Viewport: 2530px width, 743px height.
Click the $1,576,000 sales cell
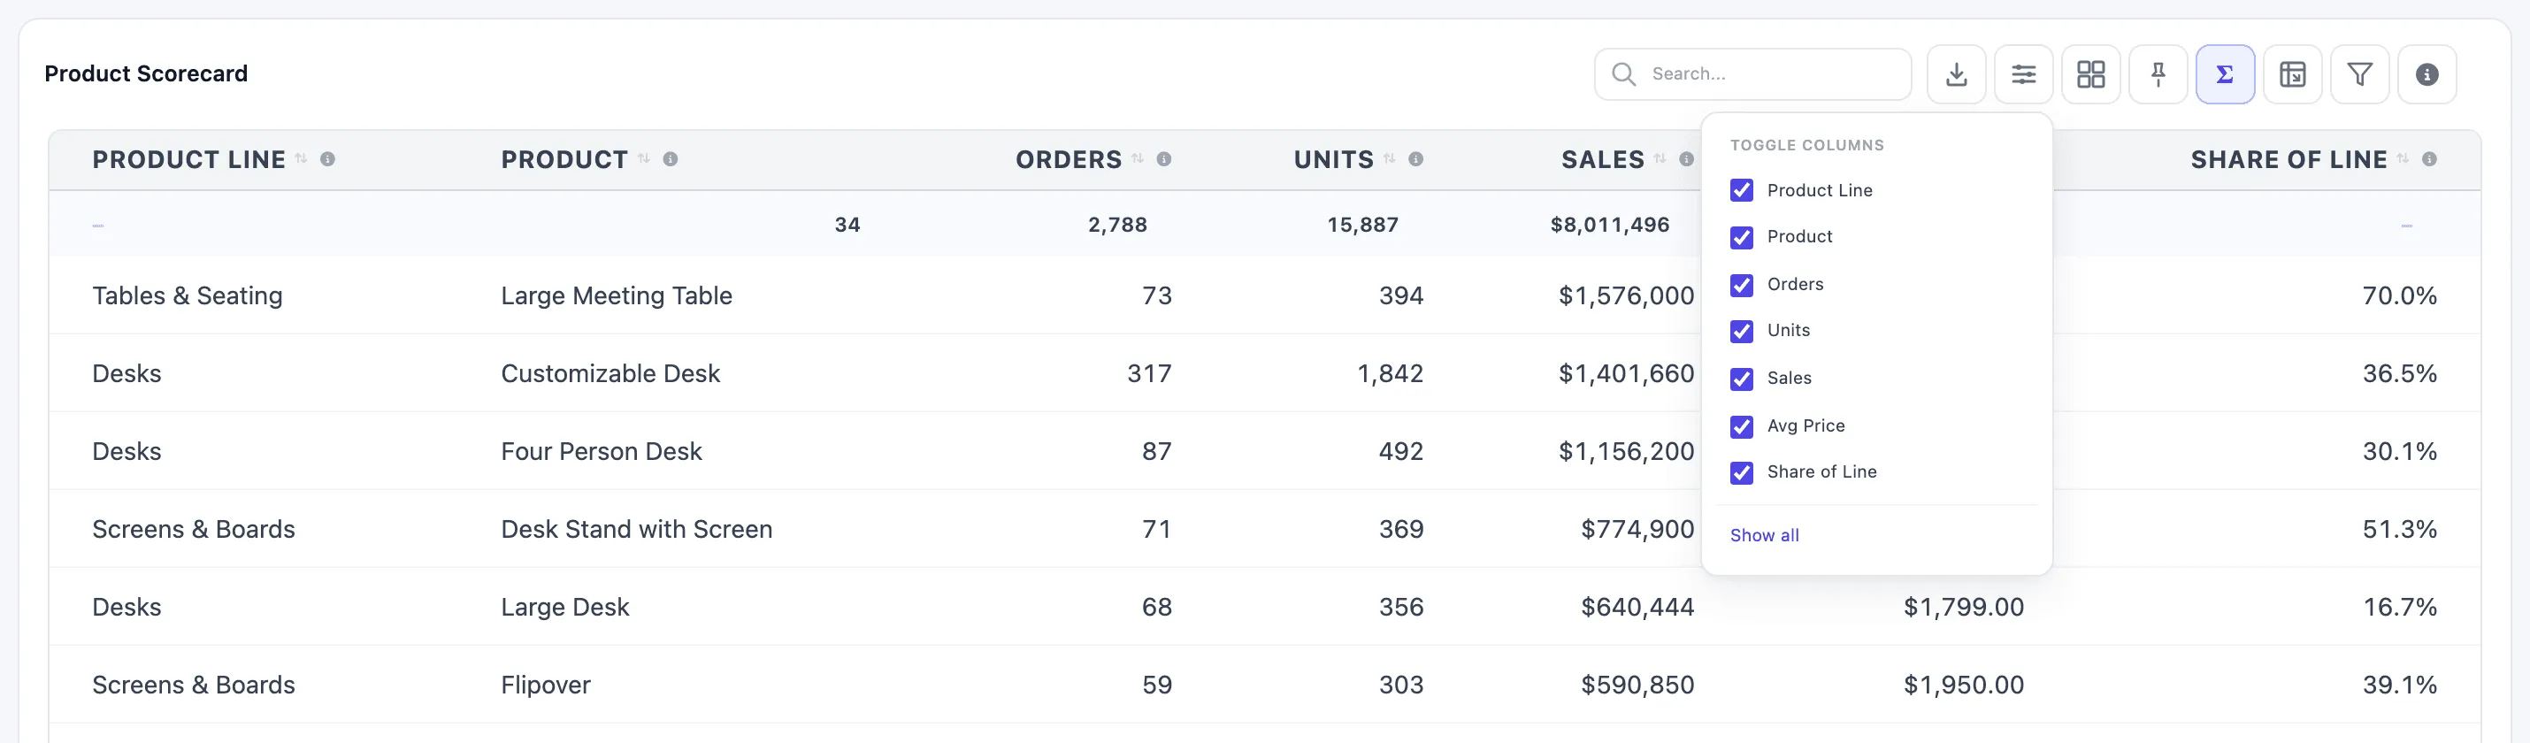pyautogui.click(x=1627, y=295)
